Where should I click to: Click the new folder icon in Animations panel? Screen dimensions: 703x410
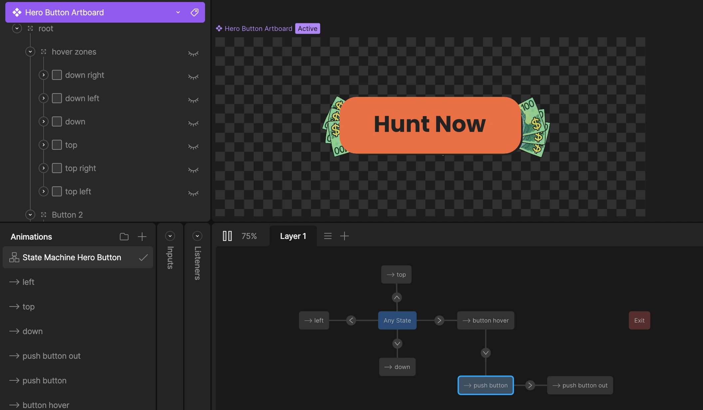tap(124, 237)
